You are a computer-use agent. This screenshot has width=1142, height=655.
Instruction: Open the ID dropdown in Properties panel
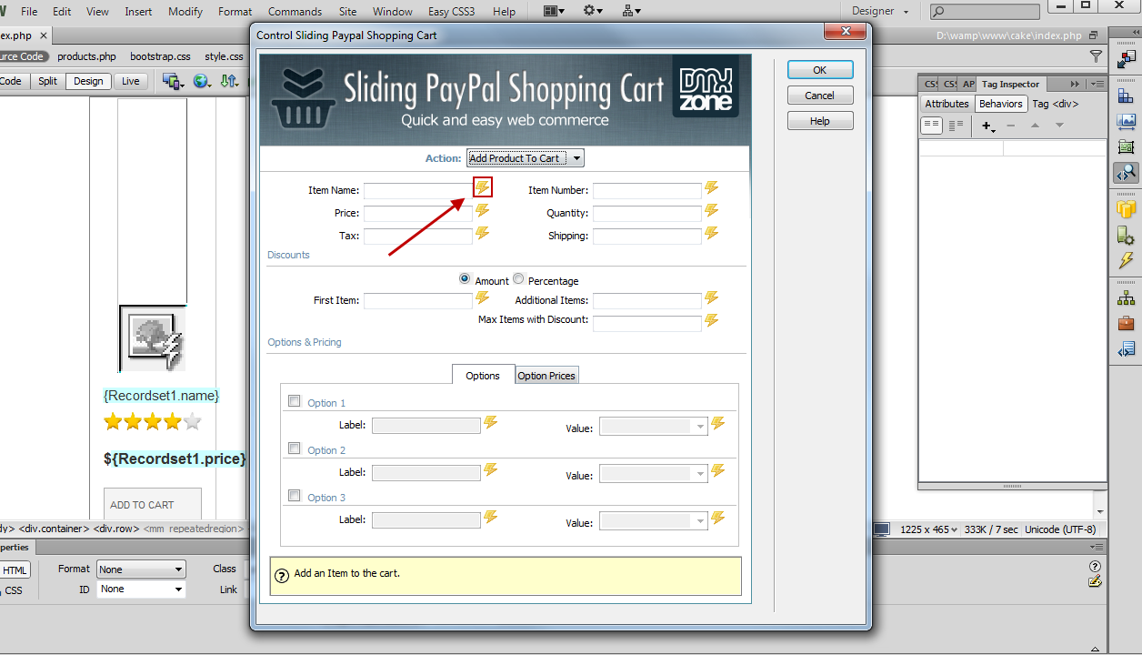(141, 589)
